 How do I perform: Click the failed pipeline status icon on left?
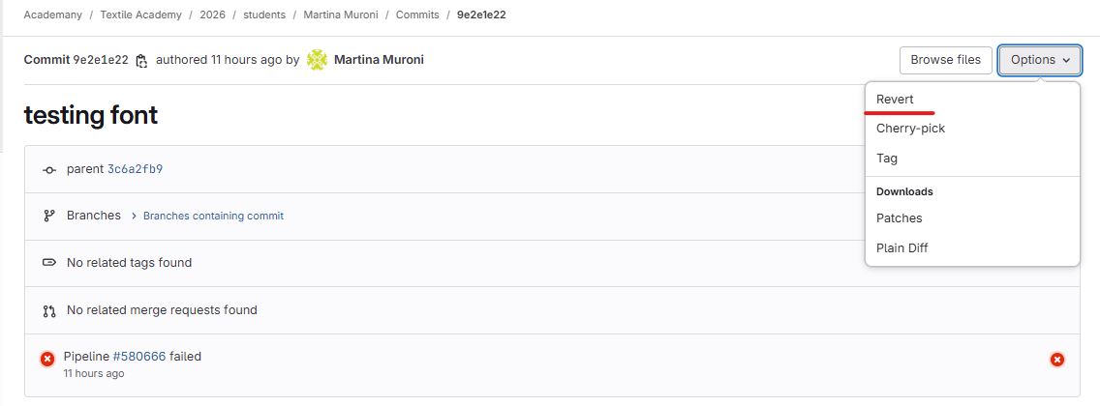(x=47, y=360)
